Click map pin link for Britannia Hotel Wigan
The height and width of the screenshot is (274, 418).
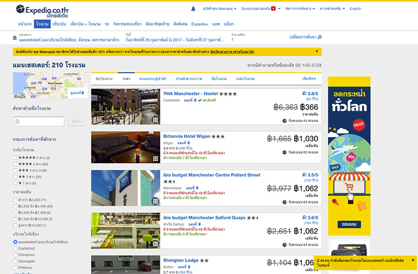pos(183,143)
